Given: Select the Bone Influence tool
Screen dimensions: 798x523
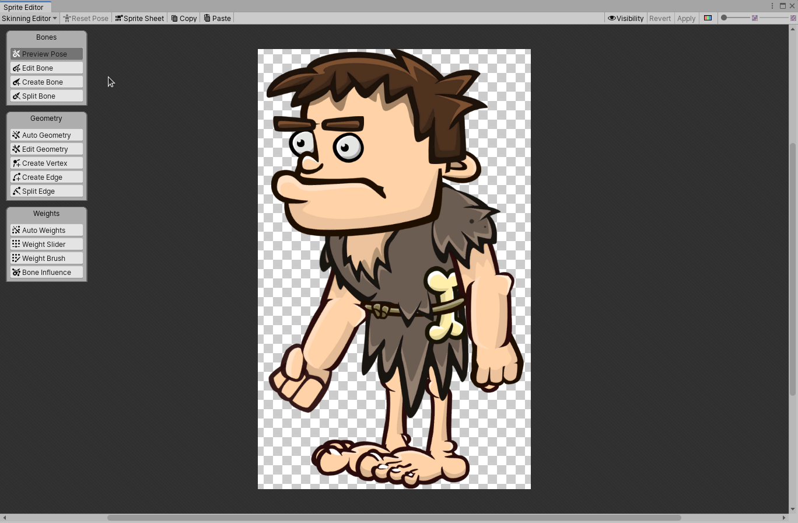Looking at the screenshot, I should [x=46, y=273].
